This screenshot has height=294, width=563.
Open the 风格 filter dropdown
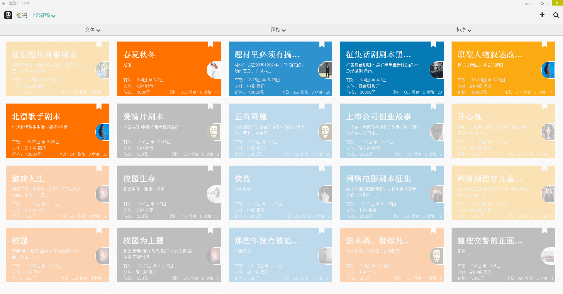(278, 30)
